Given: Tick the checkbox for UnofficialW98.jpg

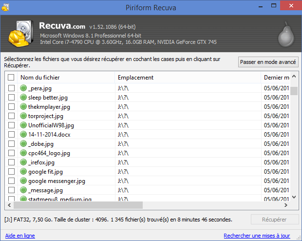Looking at the screenshot, I should click(11, 125).
